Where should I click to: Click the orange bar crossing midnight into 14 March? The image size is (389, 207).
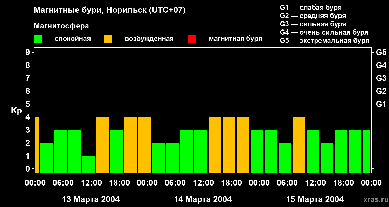(x=145, y=145)
